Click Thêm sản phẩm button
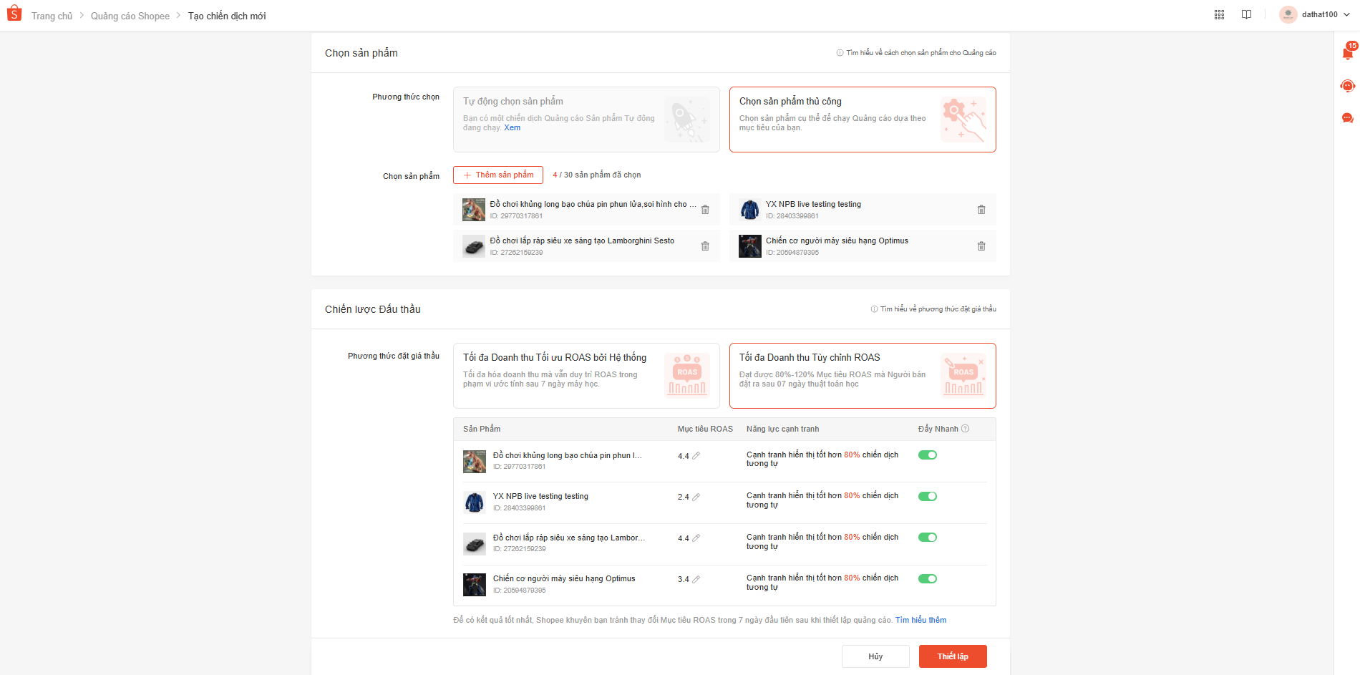This screenshot has width=1360, height=675. pyautogui.click(x=498, y=175)
